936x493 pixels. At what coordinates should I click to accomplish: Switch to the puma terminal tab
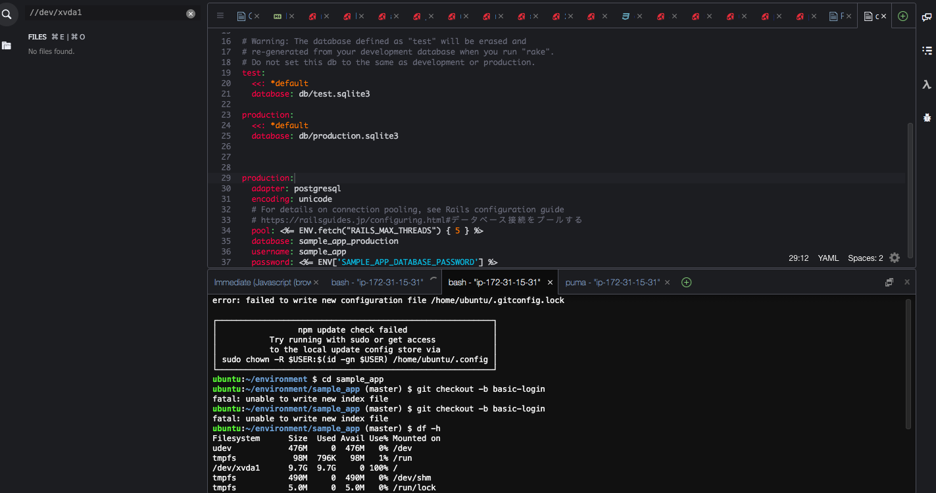tap(612, 282)
